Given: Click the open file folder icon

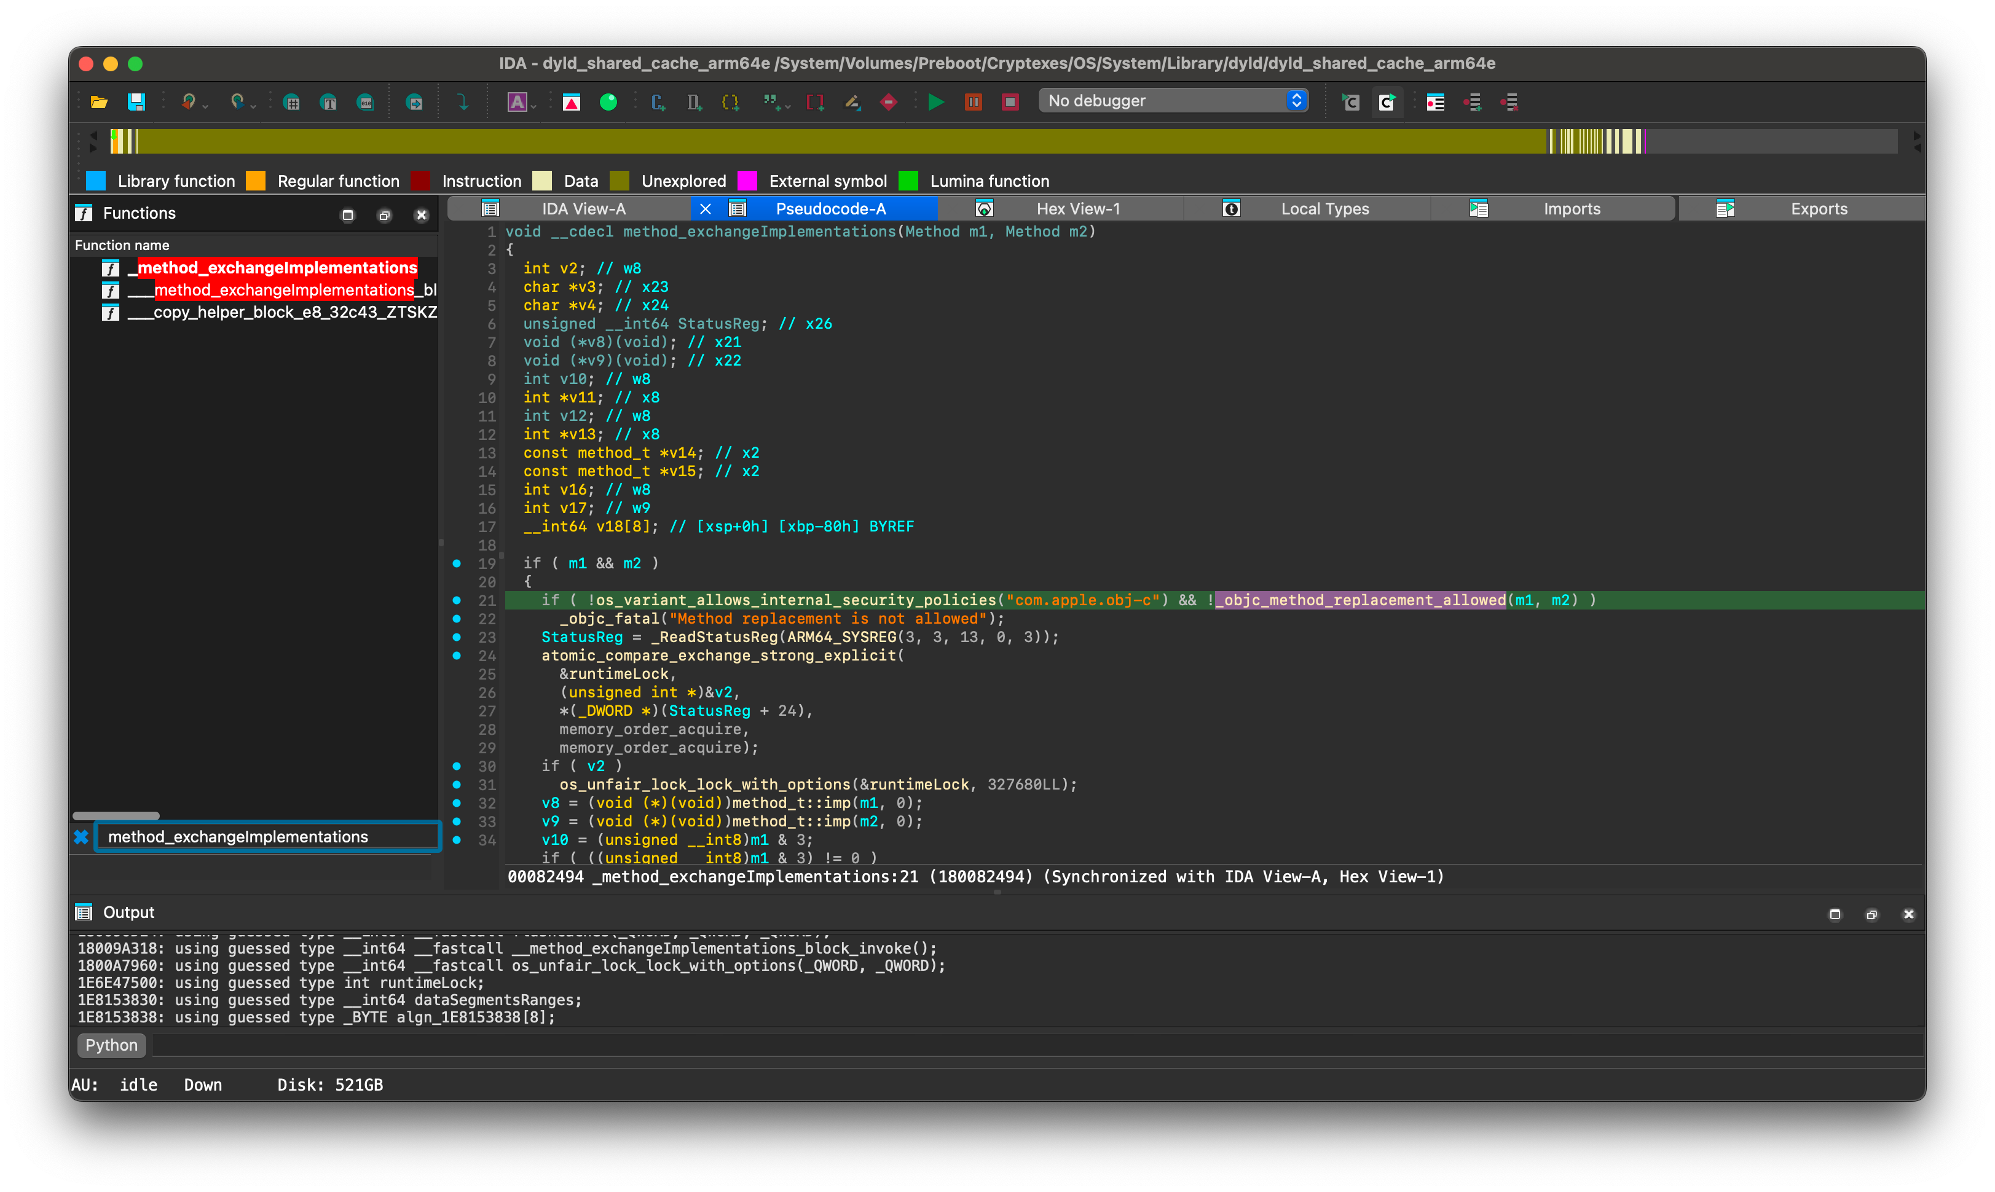Looking at the screenshot, I should [99, 102].
